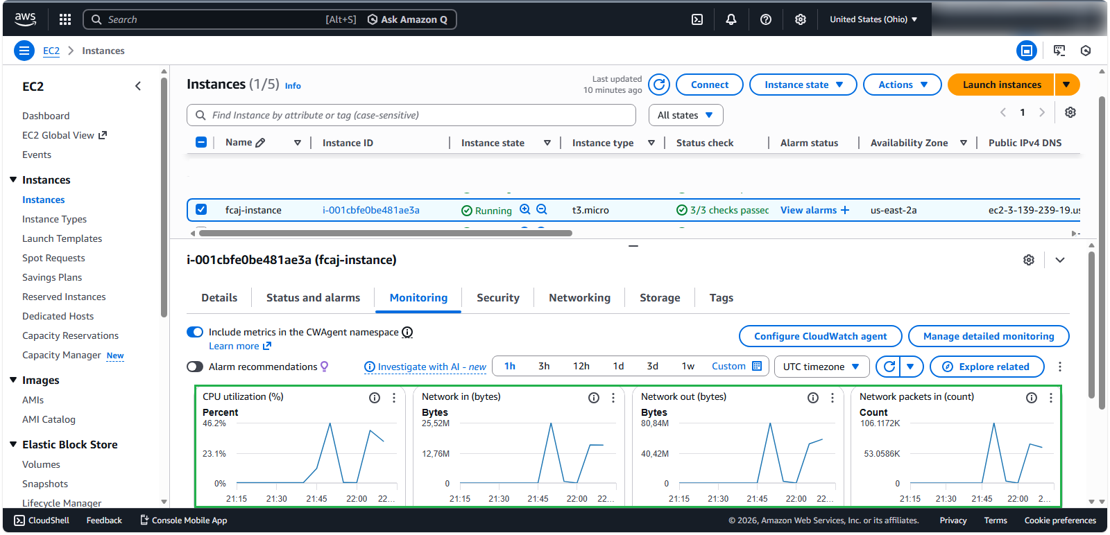Viewport: 1110px width, 535px height.
Task: Show info for CWAgent namespace metrics
Action: 407,332
